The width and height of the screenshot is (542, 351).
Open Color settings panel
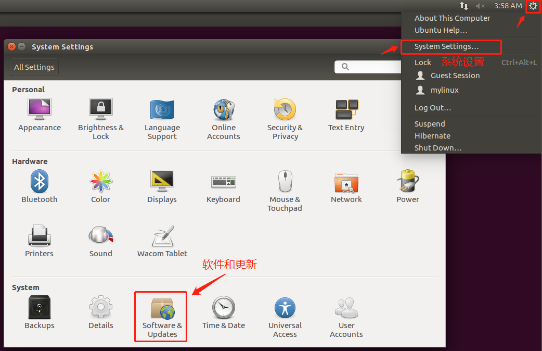100,186
